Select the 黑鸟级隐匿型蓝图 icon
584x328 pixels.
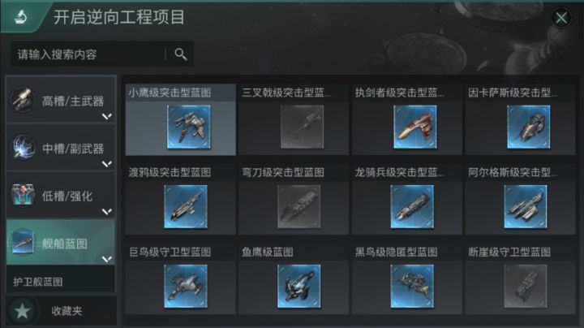412,287
